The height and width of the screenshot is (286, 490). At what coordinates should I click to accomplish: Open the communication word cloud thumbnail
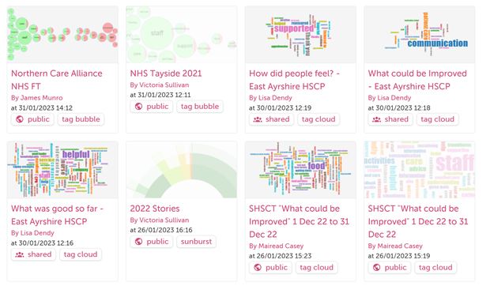coord(420,35)
